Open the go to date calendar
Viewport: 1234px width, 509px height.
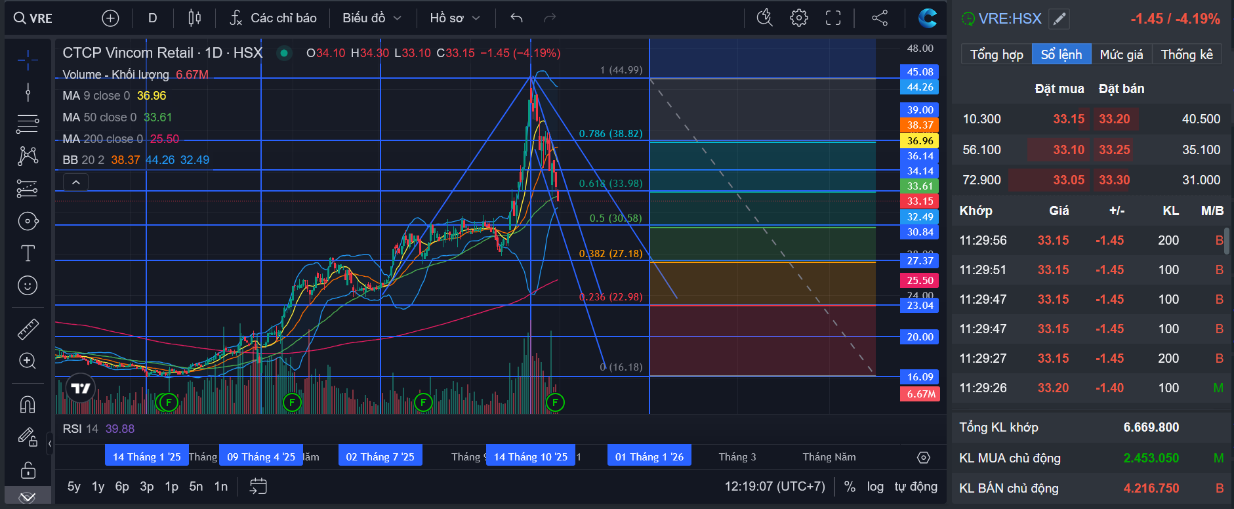(258, 487)
